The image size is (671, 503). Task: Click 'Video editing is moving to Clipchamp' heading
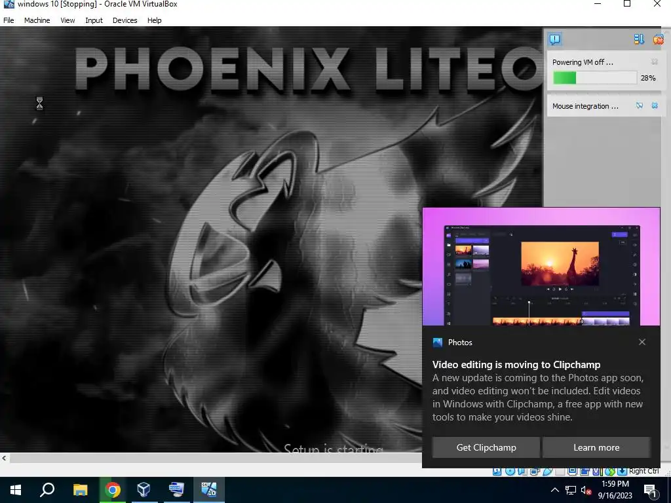[516, 364]
